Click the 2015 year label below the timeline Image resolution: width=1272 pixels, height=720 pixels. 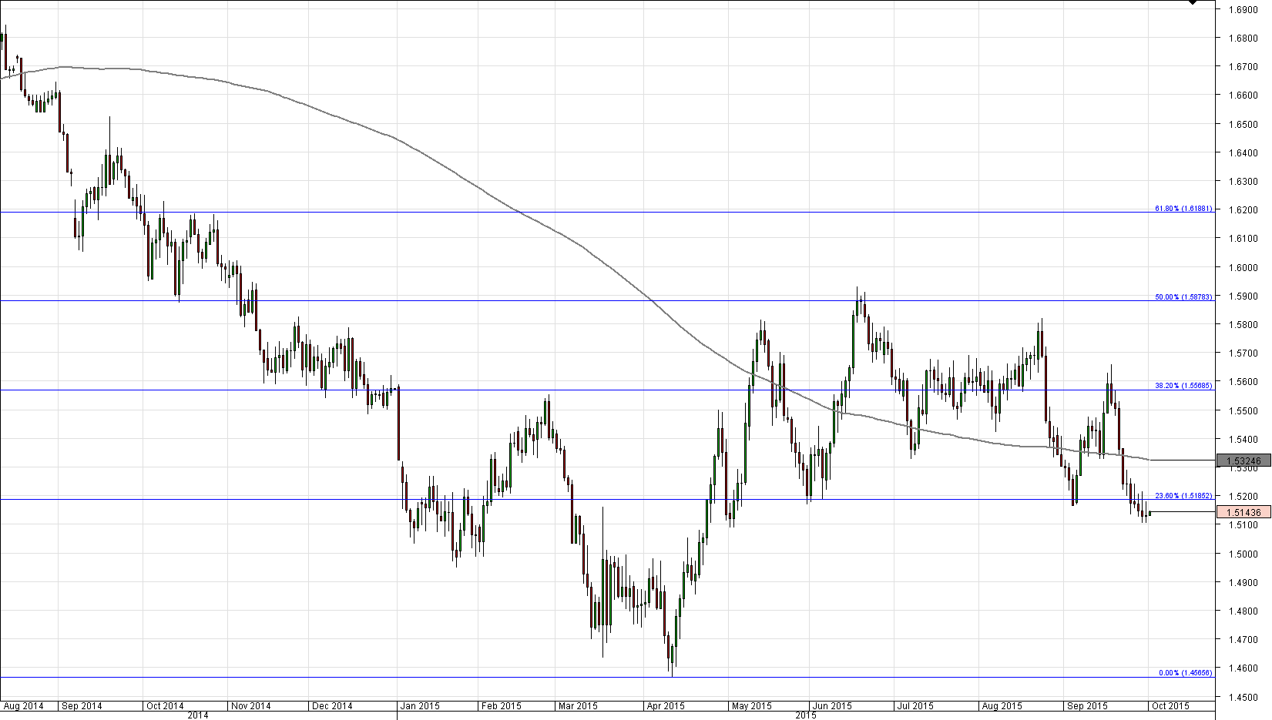click(806, 715)
